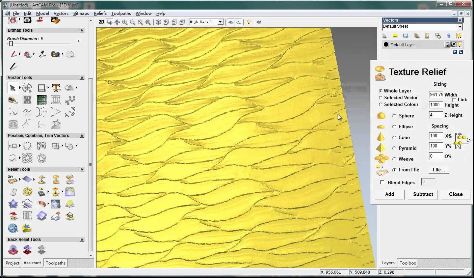Viewport: 474px width, 278px height.
Task: Click the Zoom In magnifier icon
Action: tap(125, 22)
